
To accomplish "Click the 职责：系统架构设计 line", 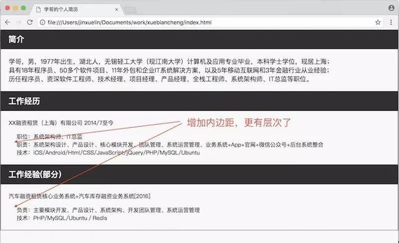I will point(170,145).
